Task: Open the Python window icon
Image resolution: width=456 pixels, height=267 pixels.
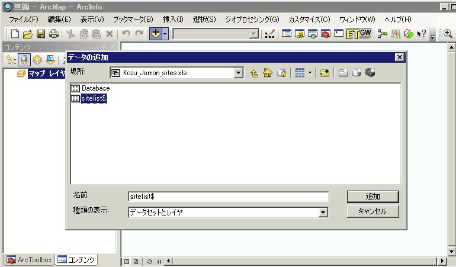Action: coord(339,33)
